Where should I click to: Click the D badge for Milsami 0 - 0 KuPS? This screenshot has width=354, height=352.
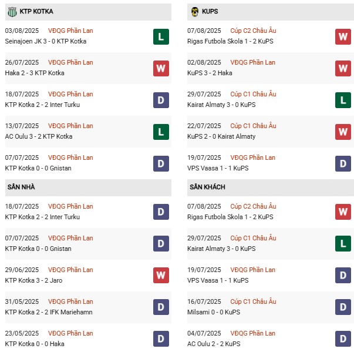[x=343, y=307]
